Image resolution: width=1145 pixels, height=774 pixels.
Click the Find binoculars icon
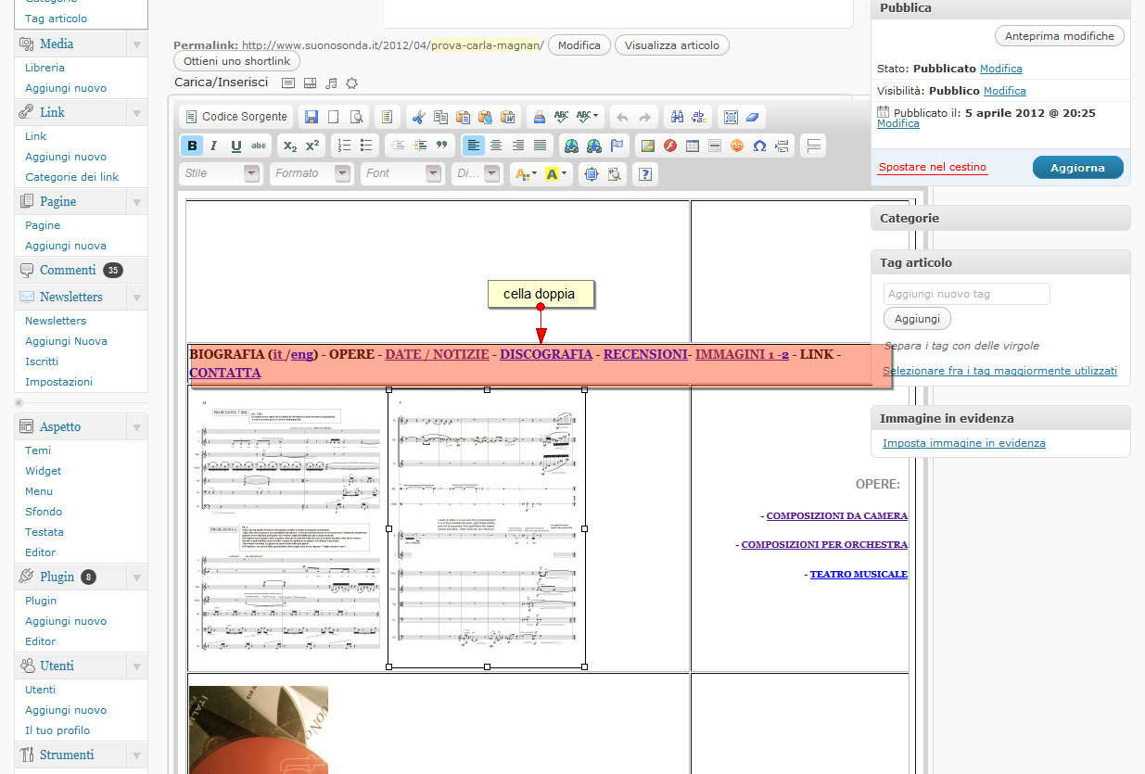[x=677, y=117]
